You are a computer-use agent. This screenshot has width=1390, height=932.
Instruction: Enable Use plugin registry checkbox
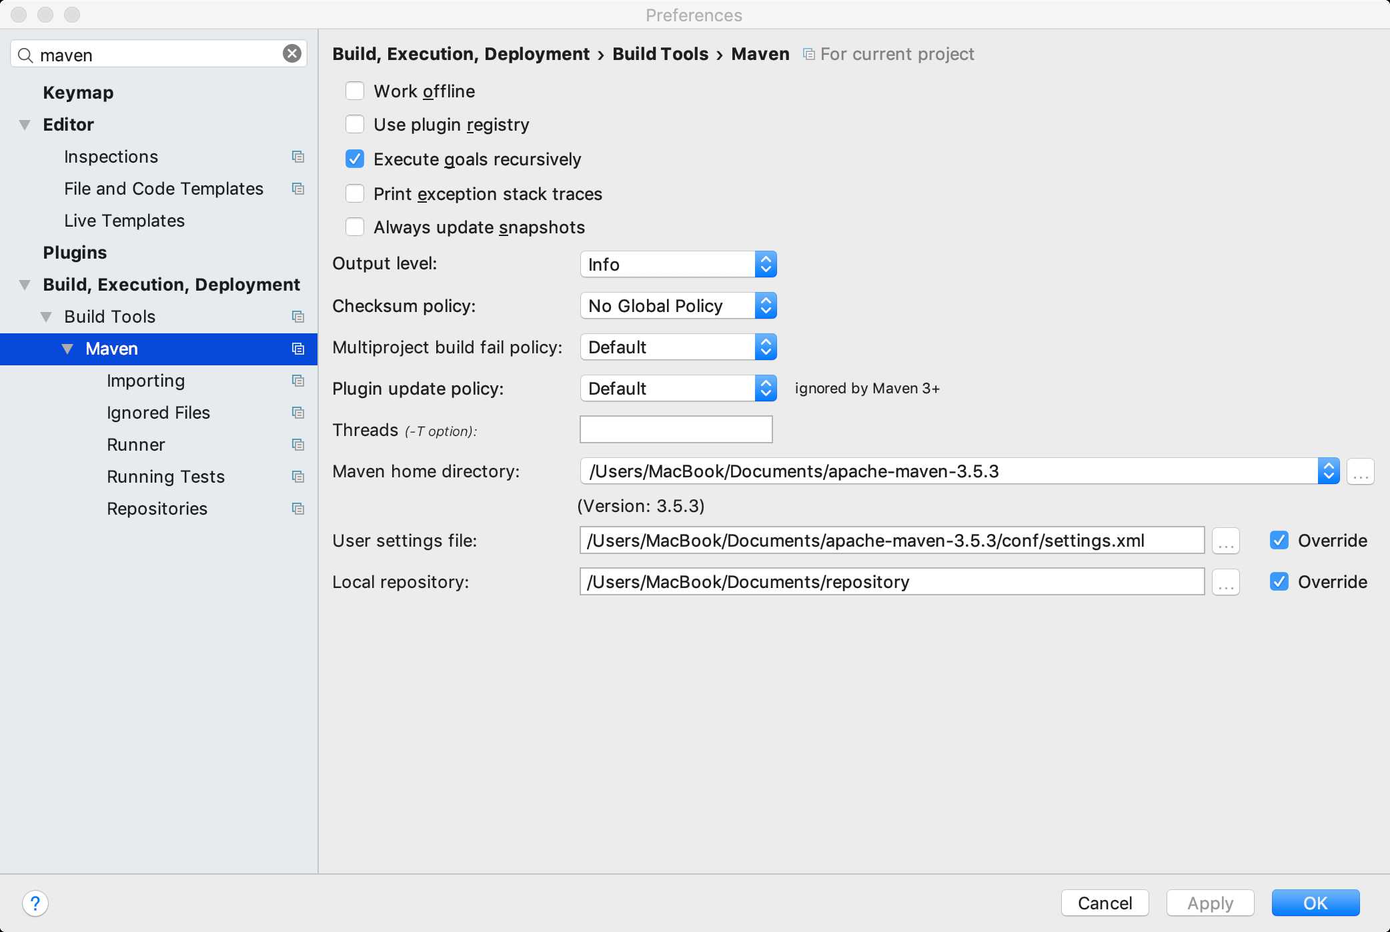(355, 124)
